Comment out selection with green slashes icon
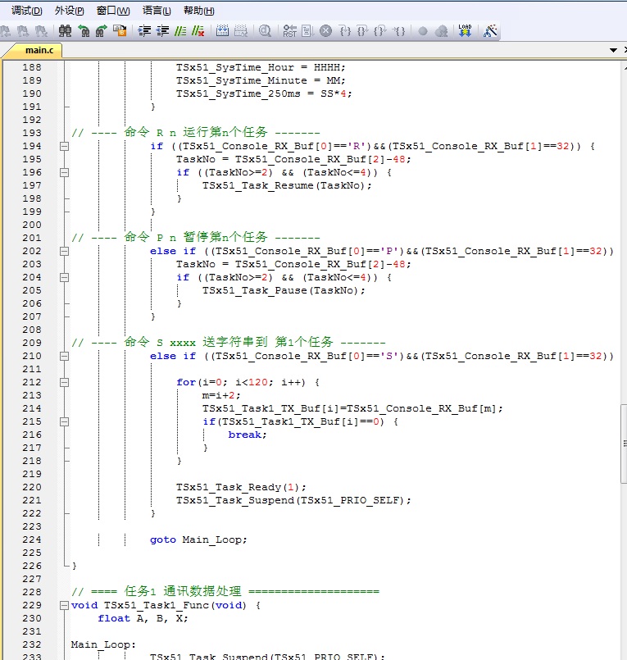 pyautogui.click(x=180, y=30)
